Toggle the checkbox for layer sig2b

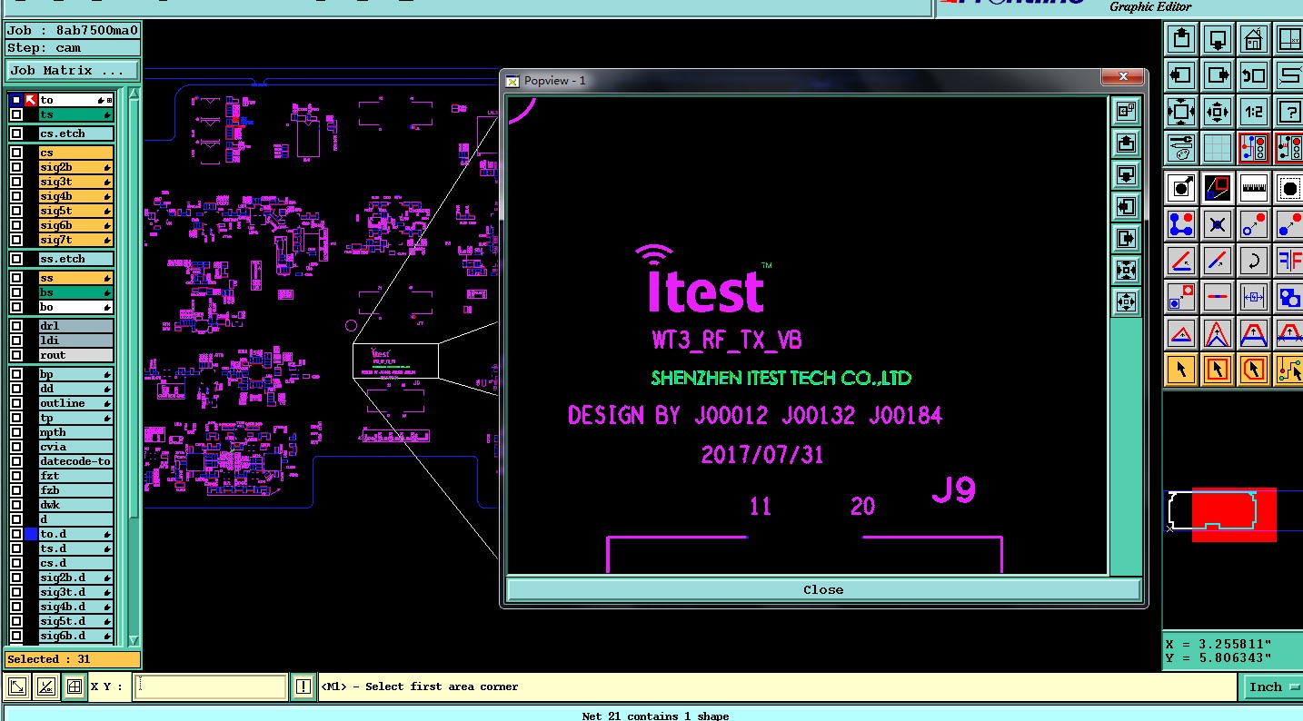[15, 167]
